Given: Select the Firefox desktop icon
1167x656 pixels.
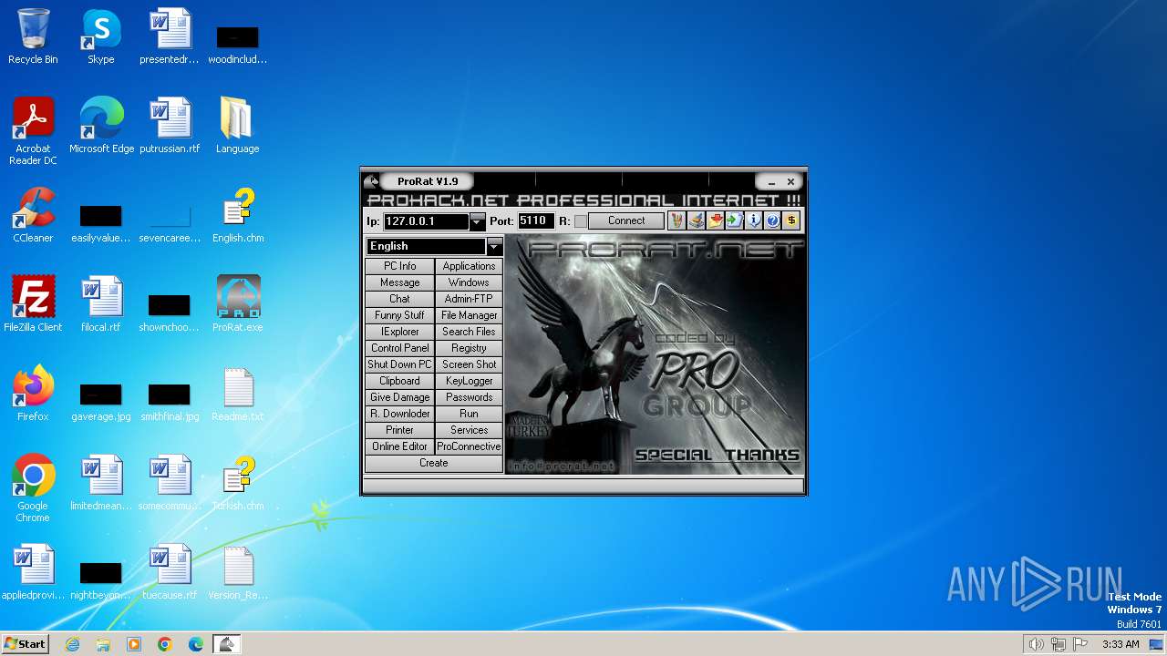Looking at the screenshot, I should [33, 394].
